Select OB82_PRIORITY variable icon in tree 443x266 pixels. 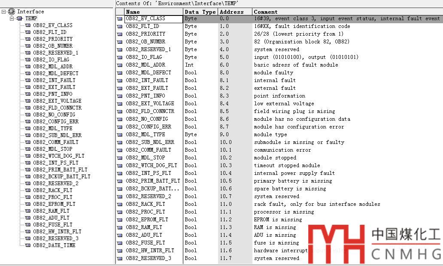coord(28,39)
